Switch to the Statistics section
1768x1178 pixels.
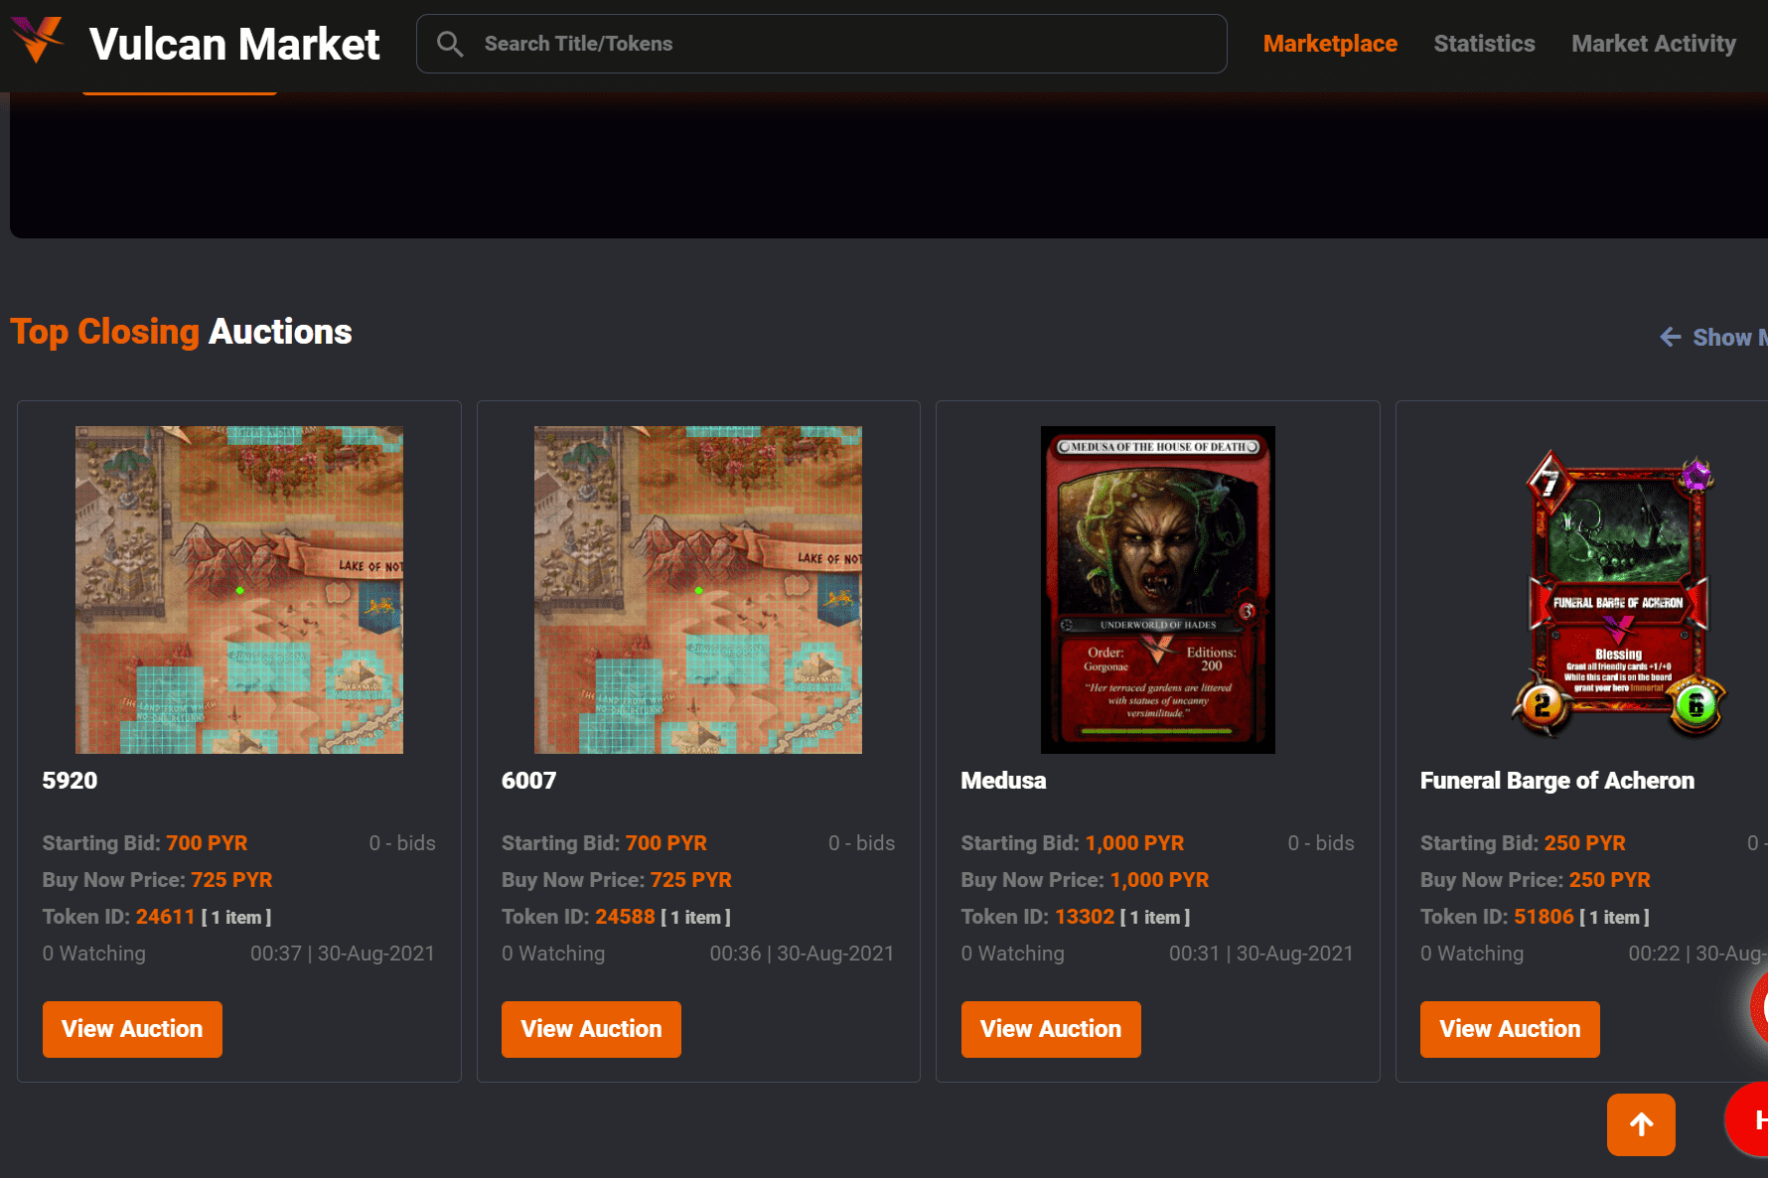(1484, 44)
